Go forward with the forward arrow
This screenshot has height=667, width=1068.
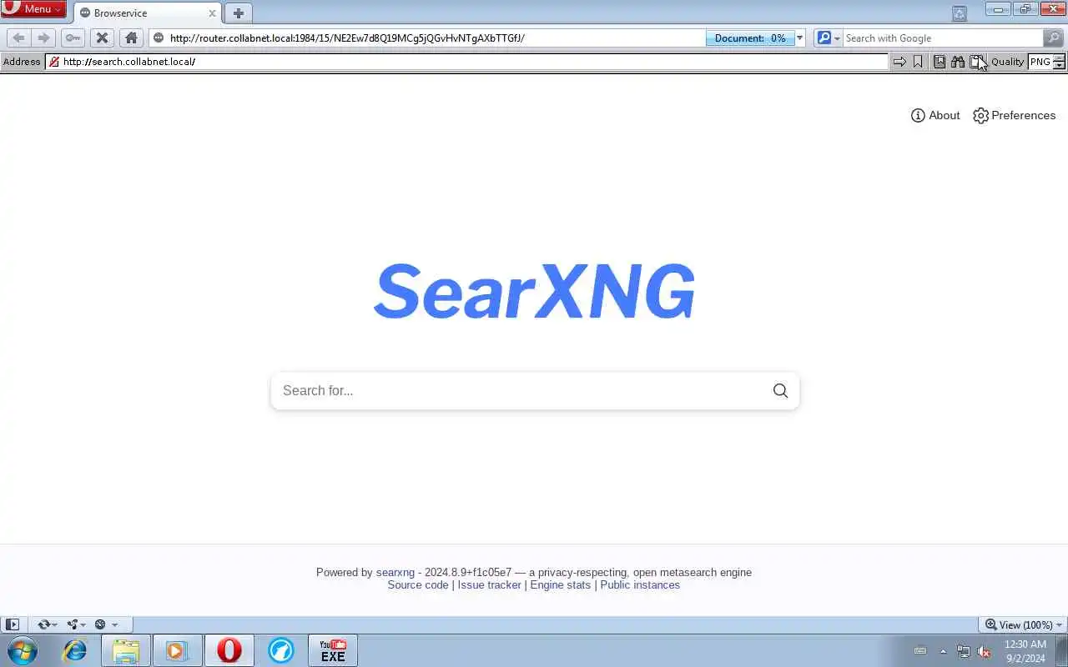(43, 38)
